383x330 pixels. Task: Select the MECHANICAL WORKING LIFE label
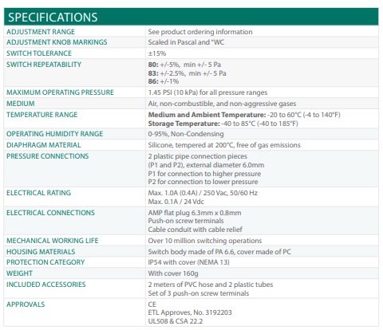52,241
